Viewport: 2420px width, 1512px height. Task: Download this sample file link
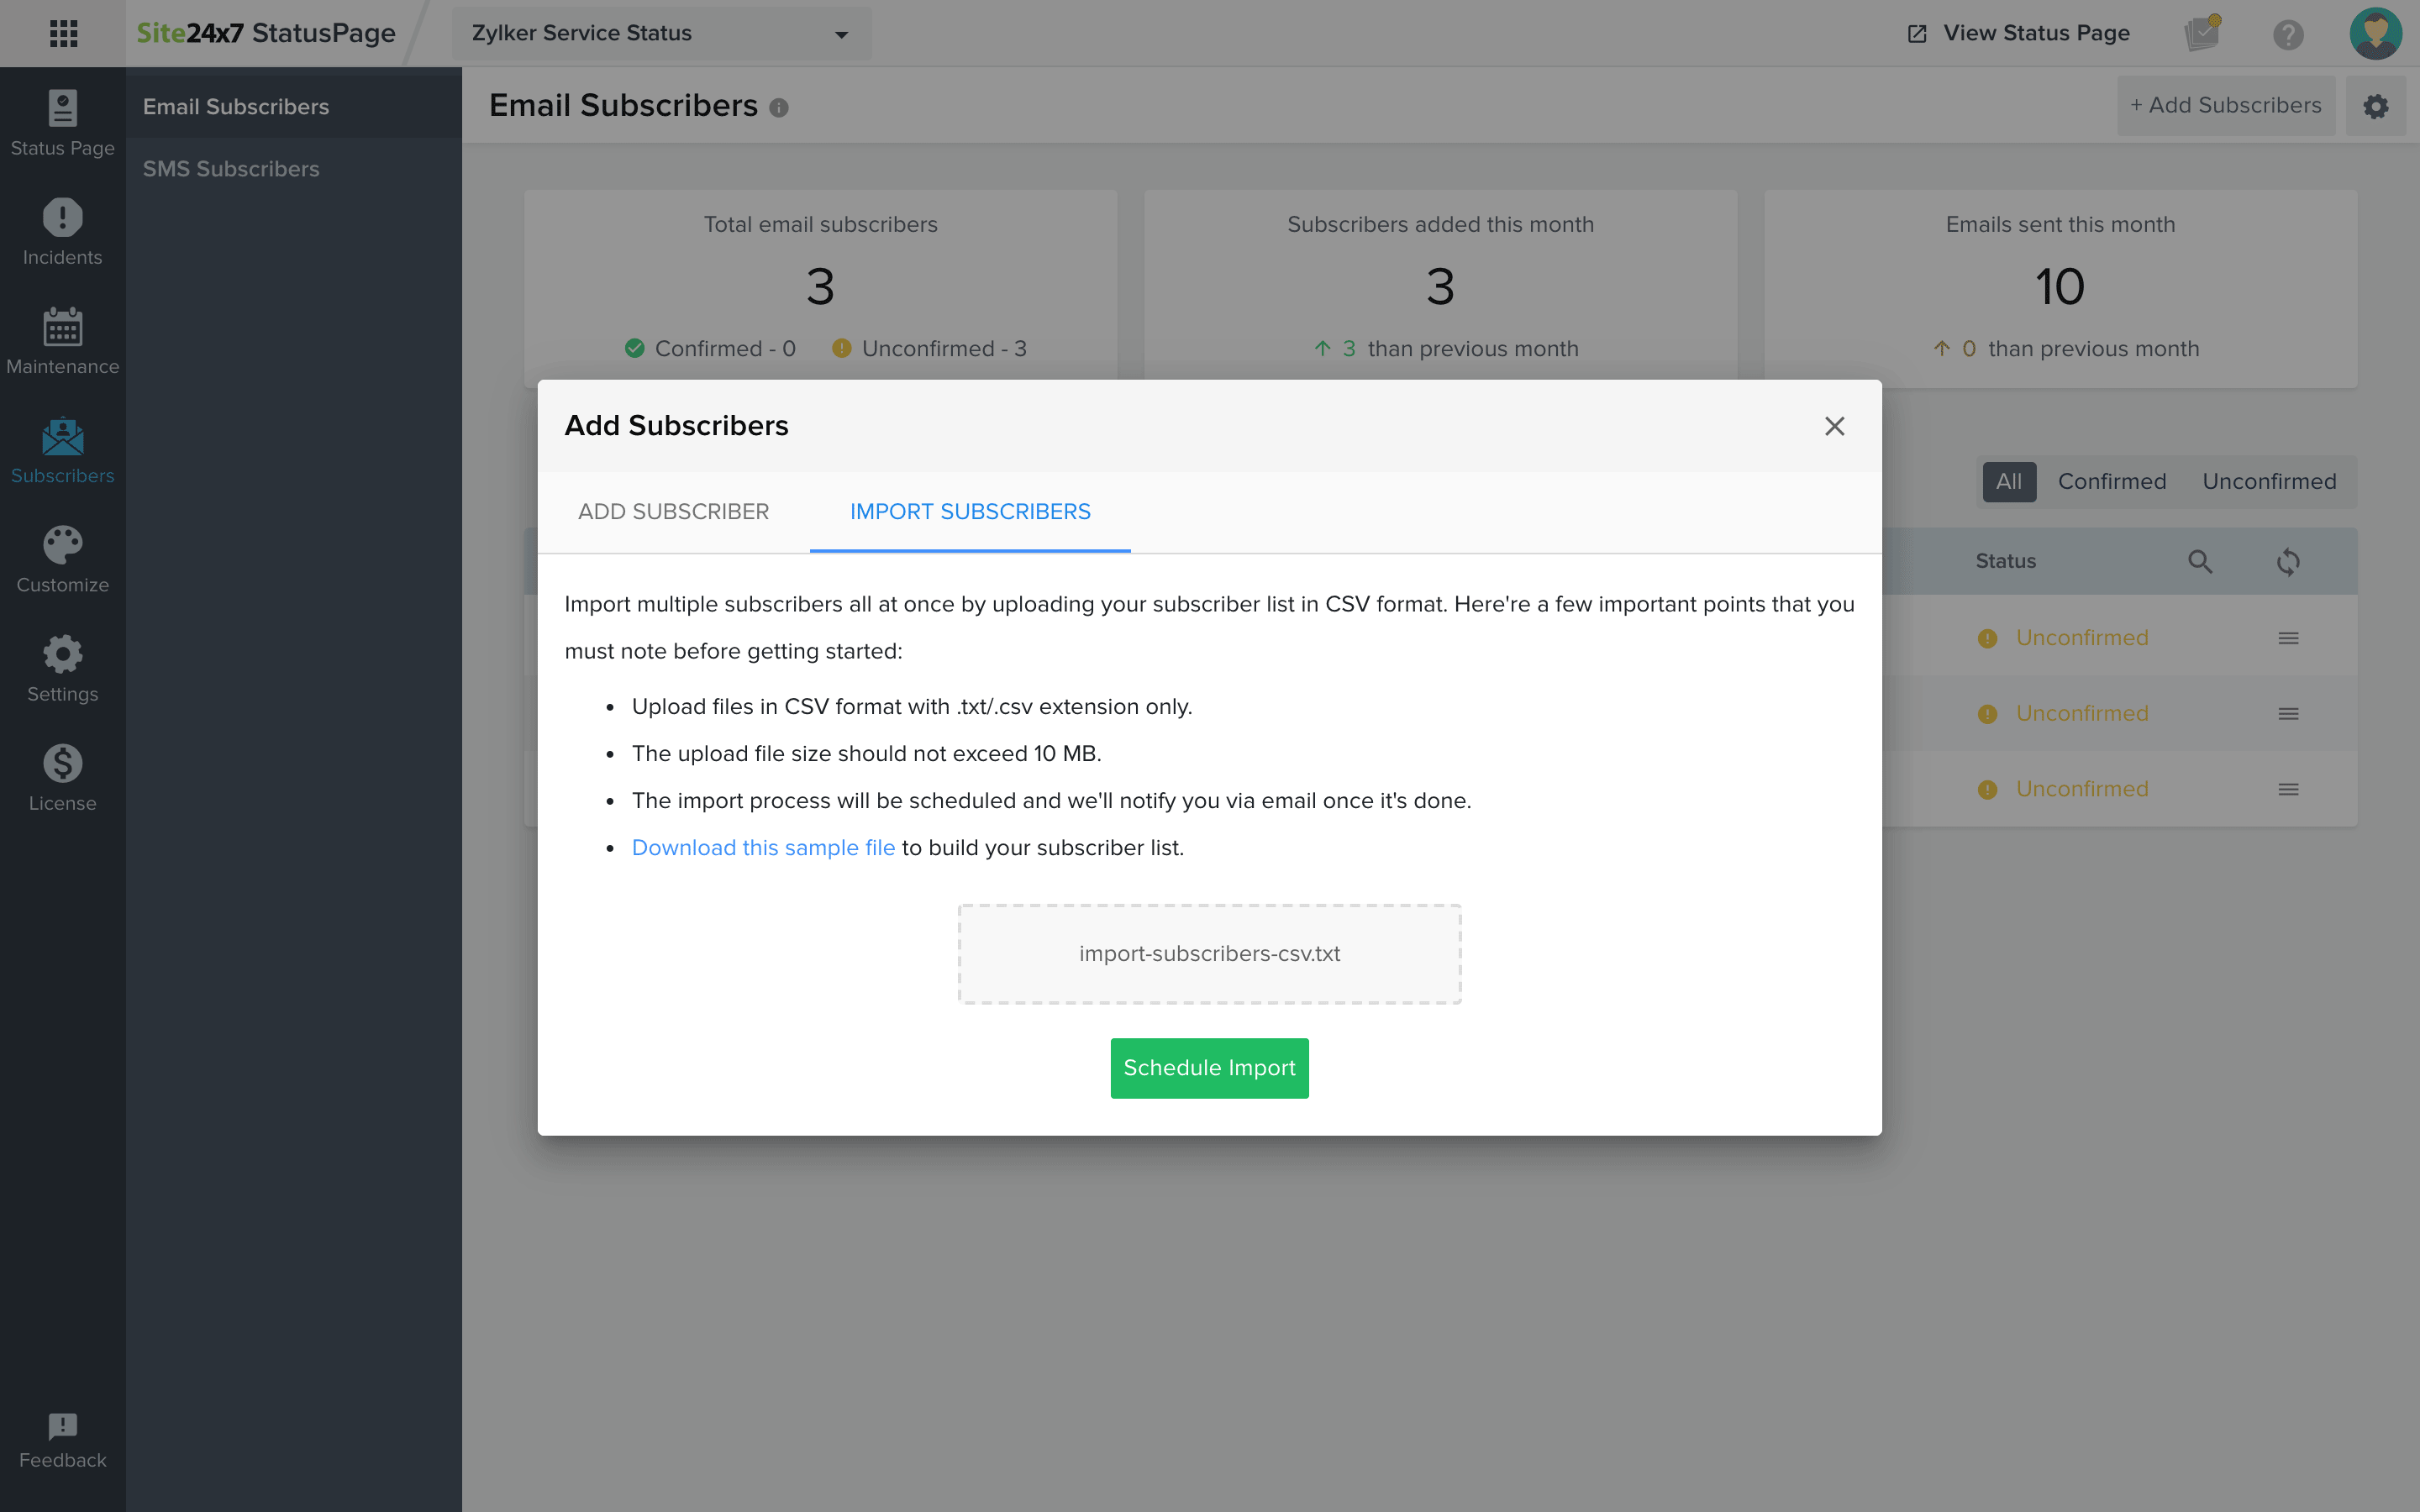coord(763,847)
